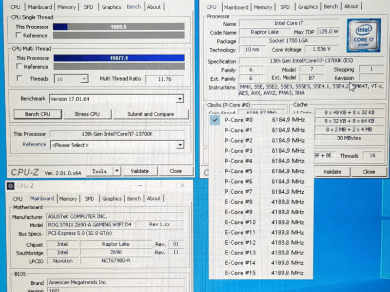390x292 pixels.
Task: Open Graphics tab in Processor window
Action: click(308, 7)
